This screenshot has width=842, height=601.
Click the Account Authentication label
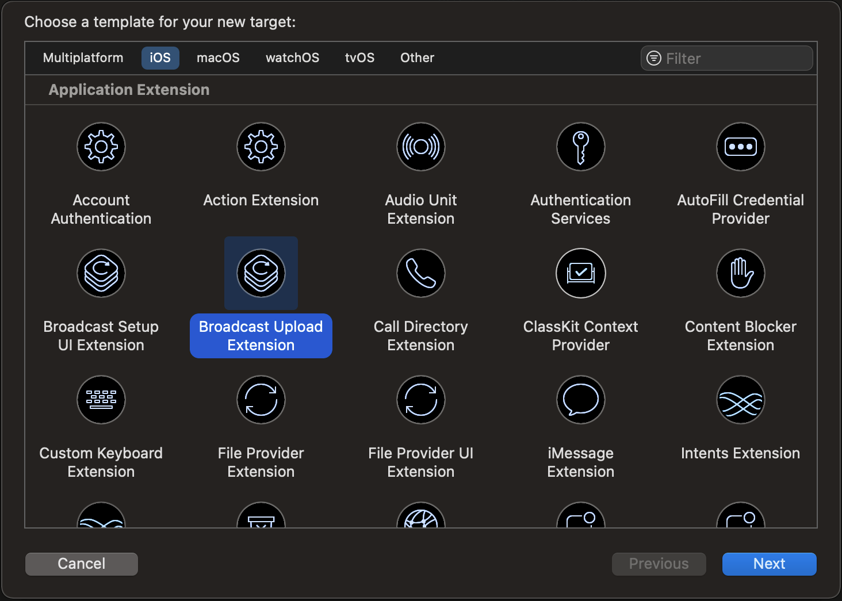[x=101, y=209]
